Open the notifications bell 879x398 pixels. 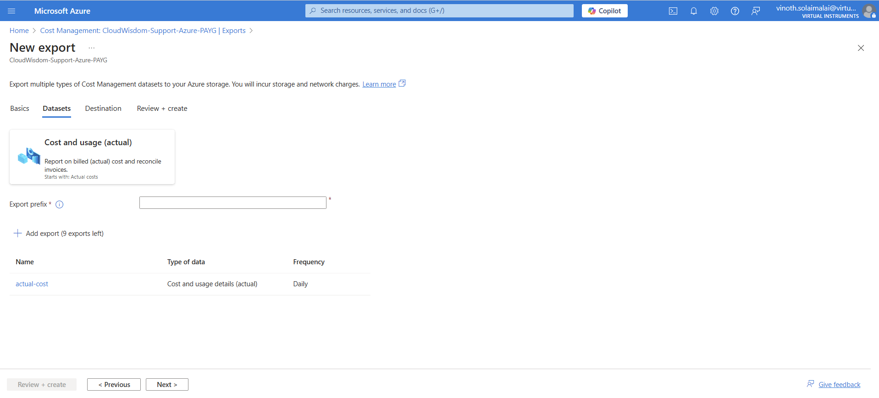(x=694, y=11)
